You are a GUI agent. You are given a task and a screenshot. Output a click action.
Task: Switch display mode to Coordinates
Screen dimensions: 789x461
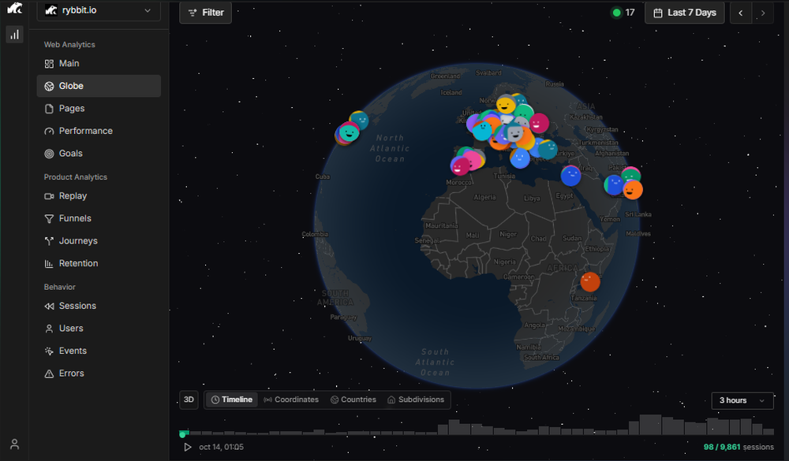[x=291, y=400]
